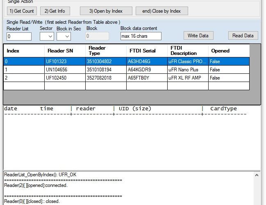Click Opened value False for UF101323 row

coord(229,61)
